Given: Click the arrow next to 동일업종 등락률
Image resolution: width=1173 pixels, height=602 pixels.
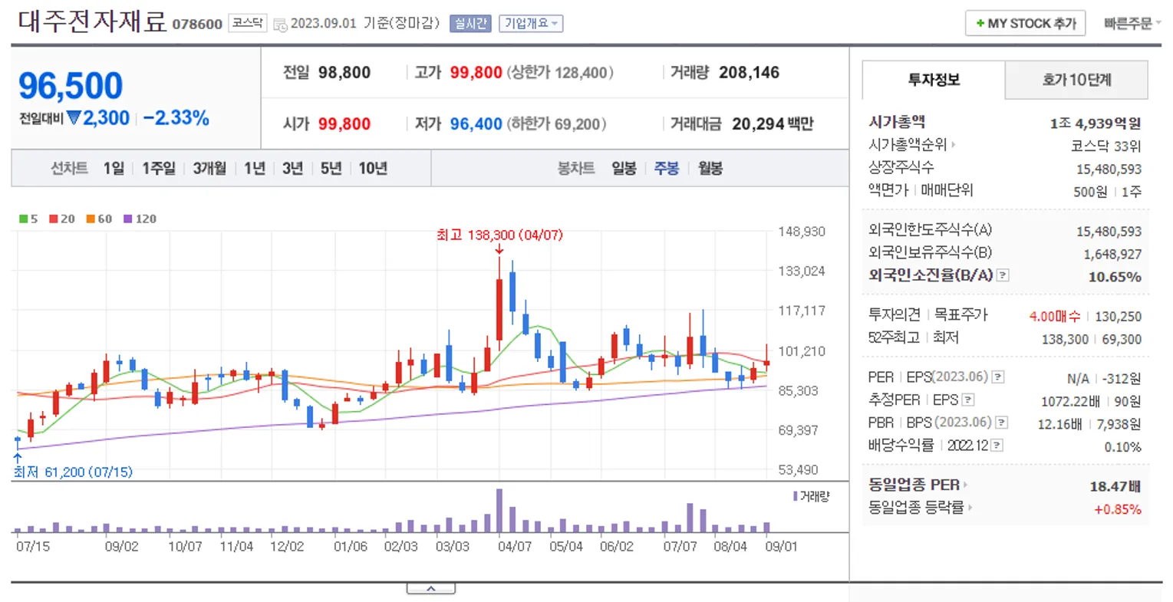Looking at the screenshot, I should click(x=970, y=508).
